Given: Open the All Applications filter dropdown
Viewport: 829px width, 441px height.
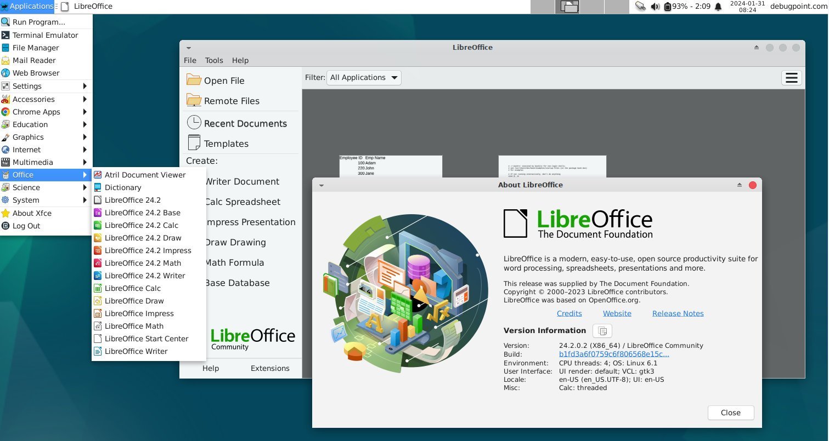Looking at the screenshot, I should point(364,78).
